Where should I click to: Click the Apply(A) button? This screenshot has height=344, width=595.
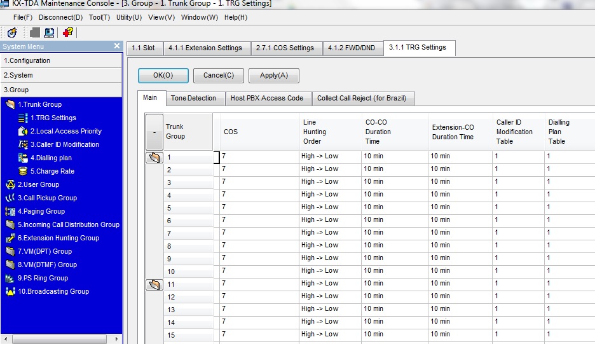click(x=274, y=76)
